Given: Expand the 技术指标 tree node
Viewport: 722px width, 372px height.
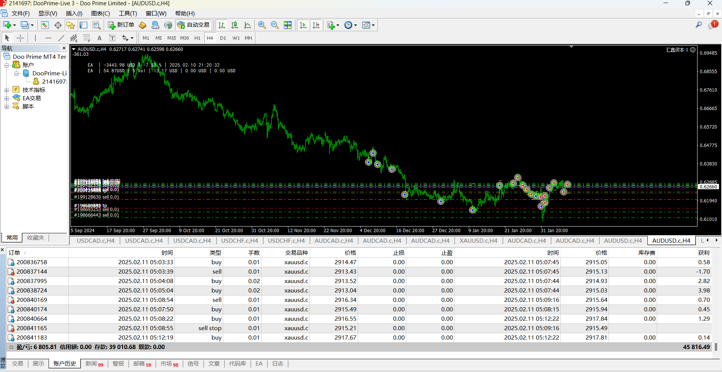Looking at the screenshot, I should pyautogui.click(x=6, y=90).
